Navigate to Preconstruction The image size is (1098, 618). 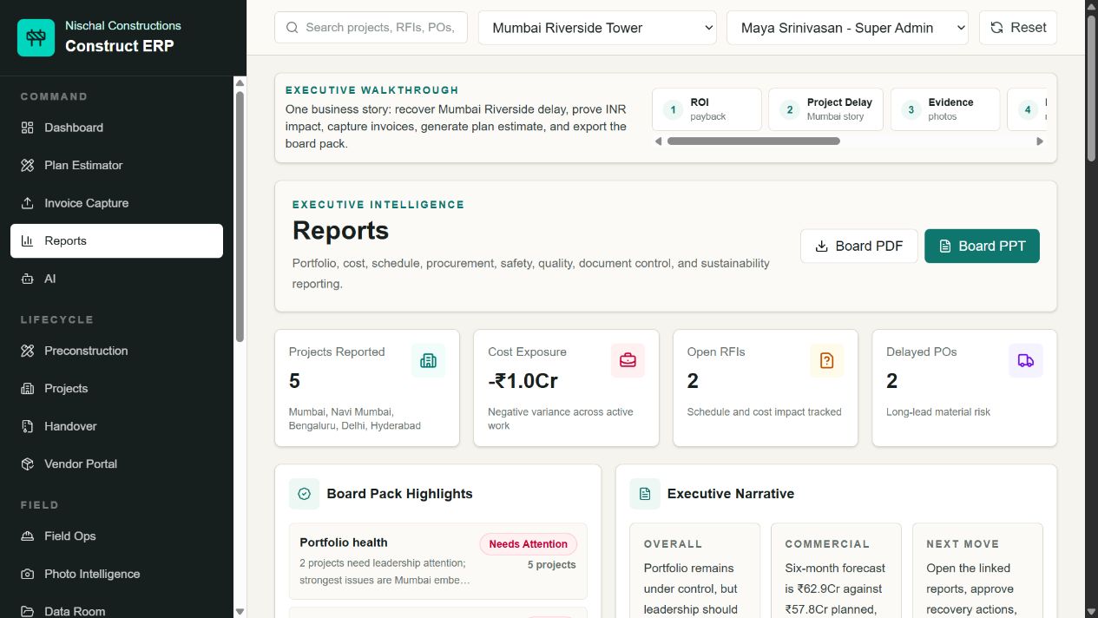[116, 351]
